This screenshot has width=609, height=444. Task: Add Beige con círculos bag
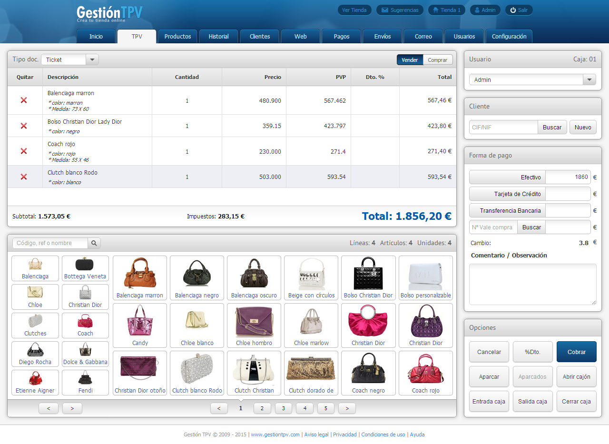[311, 278]
